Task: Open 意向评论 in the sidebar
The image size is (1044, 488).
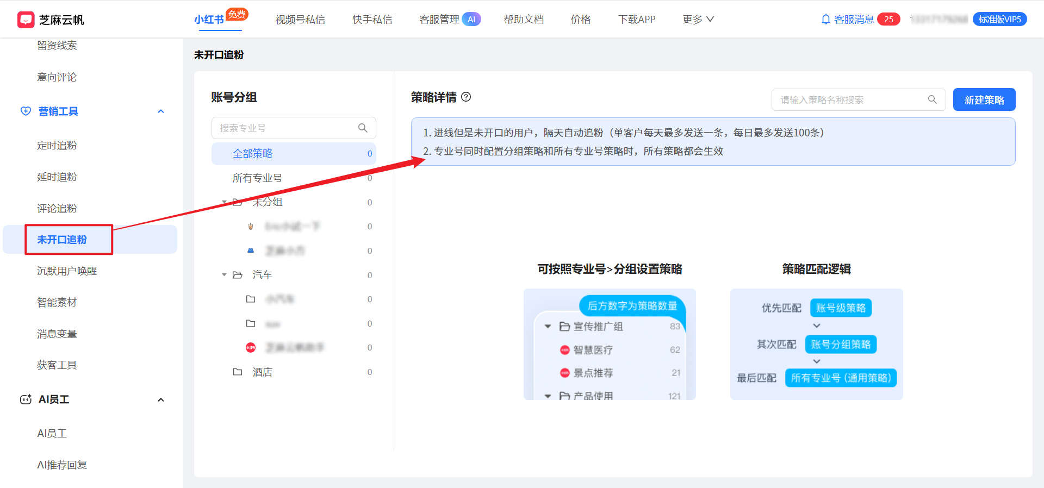Action: pyautogui.click(x=57, y=77)
